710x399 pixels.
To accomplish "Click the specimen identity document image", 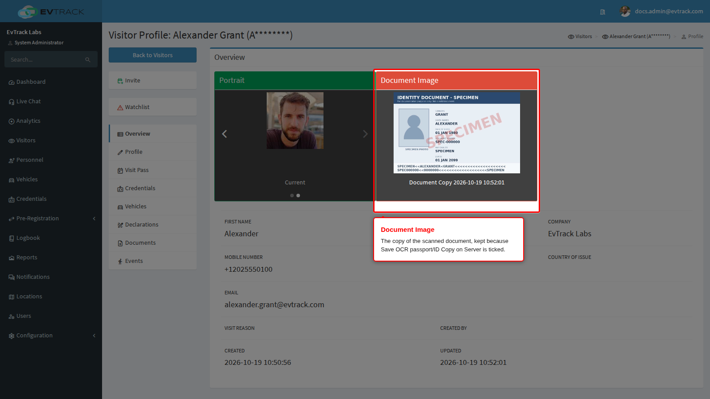I will [x=457, y=133].
